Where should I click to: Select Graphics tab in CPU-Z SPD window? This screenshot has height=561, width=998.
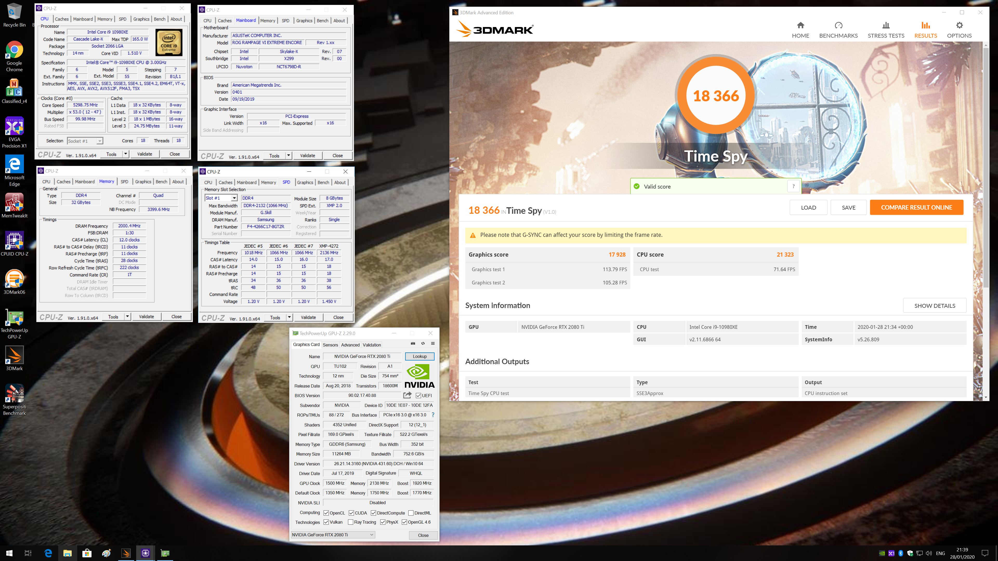(305, 182)
